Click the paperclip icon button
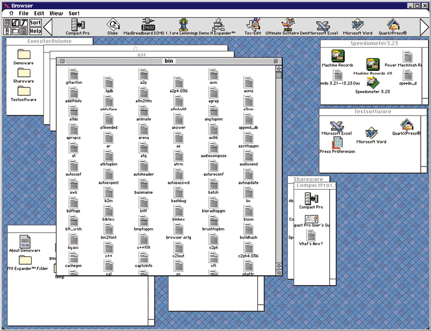This screenshot has height=331, width=431. click(7, 31)
